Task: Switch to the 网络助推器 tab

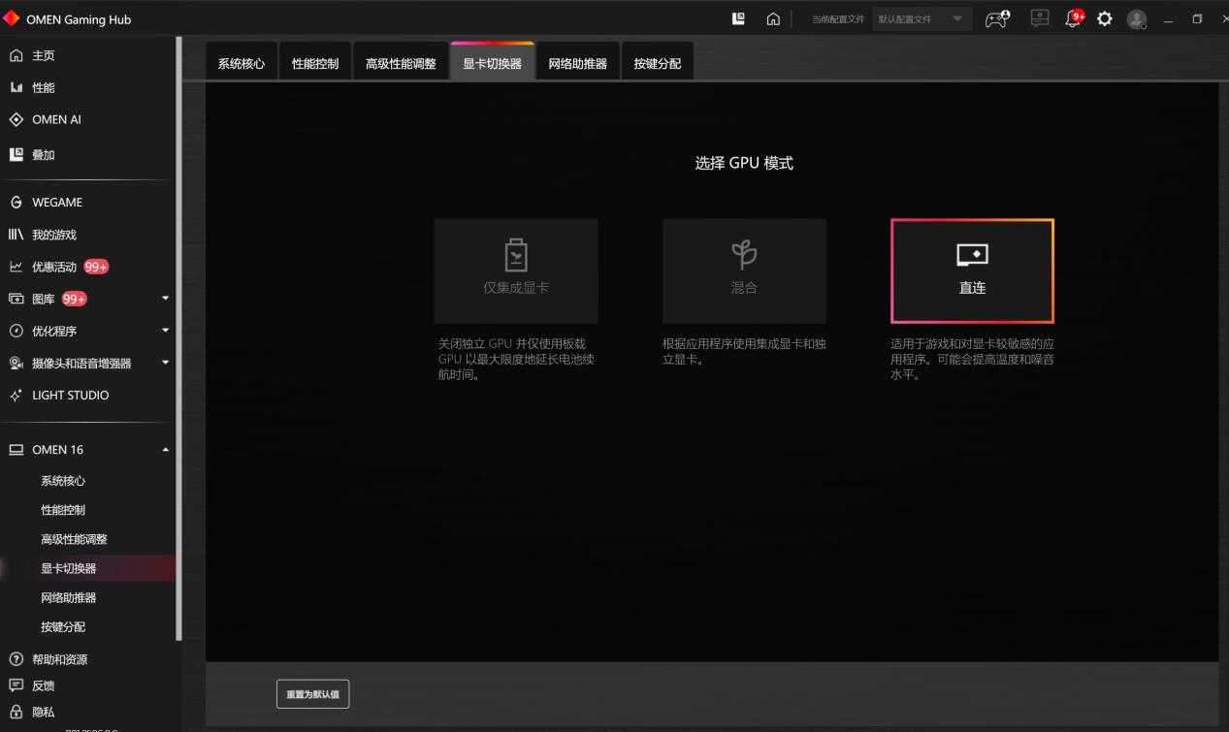Action: point(577,60)
